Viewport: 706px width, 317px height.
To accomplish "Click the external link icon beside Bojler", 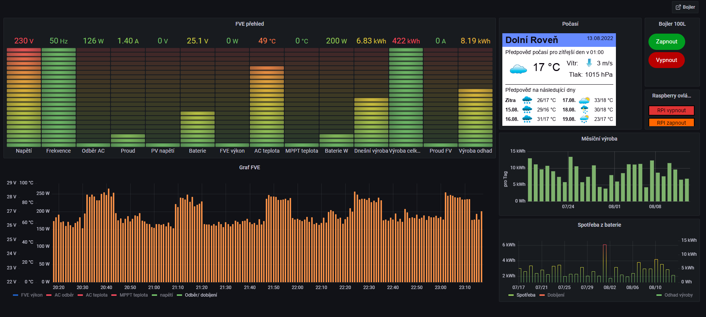I will pos(678,7).
